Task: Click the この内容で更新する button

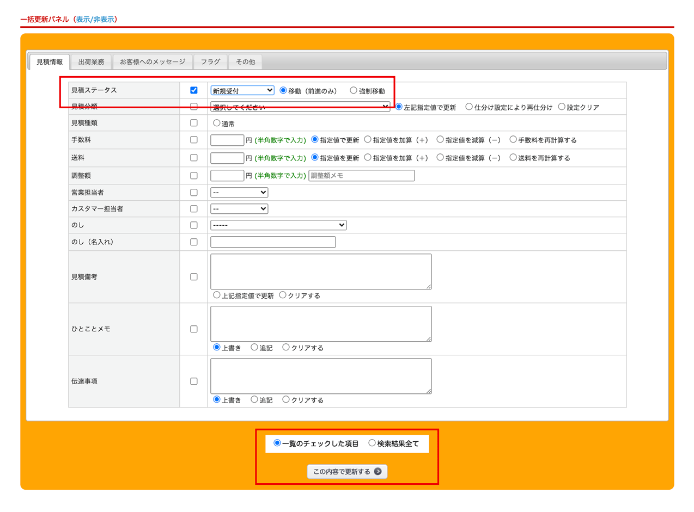Action: [347, 471]
